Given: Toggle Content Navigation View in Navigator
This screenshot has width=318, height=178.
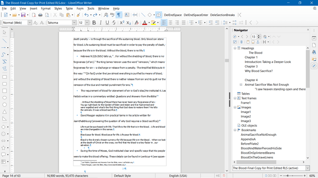Looking at the screenshot, I should pyautogui.click(x=235, y=42).
